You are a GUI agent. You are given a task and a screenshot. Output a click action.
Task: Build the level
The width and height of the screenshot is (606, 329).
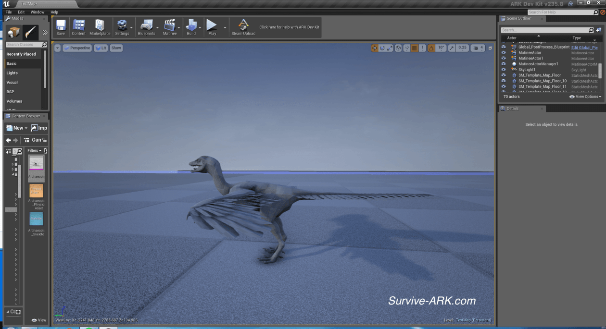(x=191, y=27)
